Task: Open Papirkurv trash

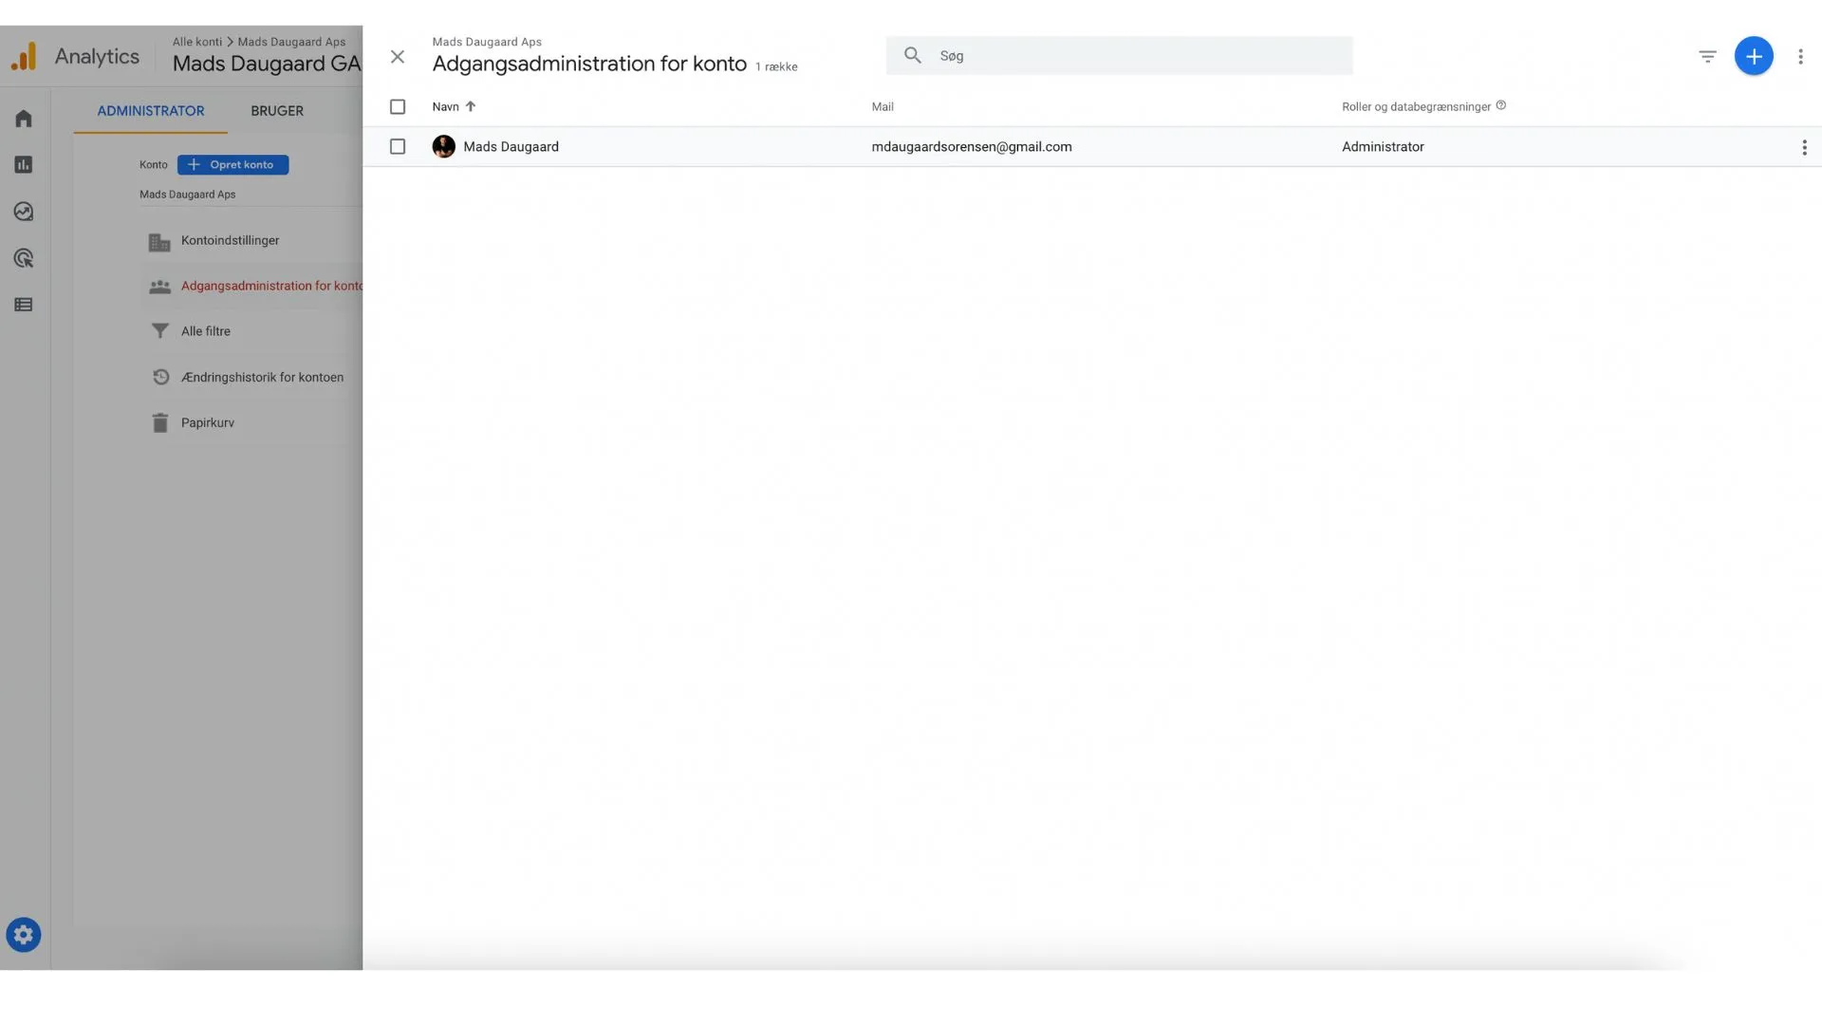Action: [x=208, y=423]
